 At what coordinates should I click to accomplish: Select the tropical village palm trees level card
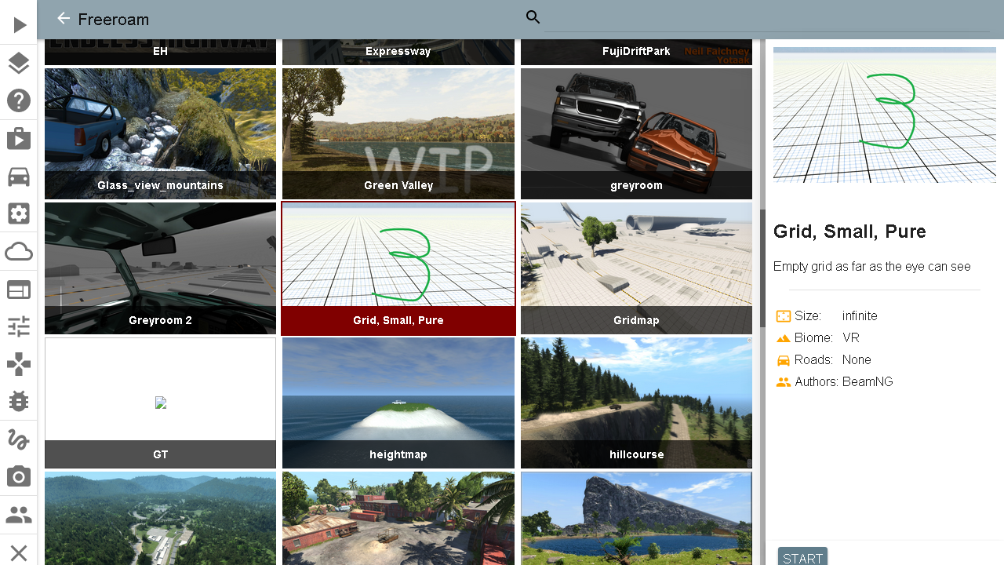click(x=398, y=518)
